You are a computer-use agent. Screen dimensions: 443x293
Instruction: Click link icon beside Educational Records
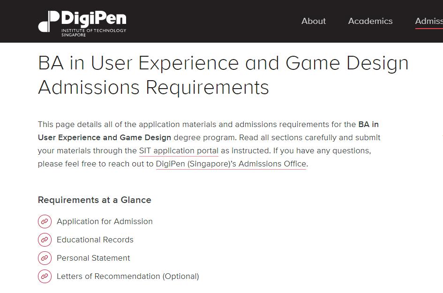(x=45, y=240)
